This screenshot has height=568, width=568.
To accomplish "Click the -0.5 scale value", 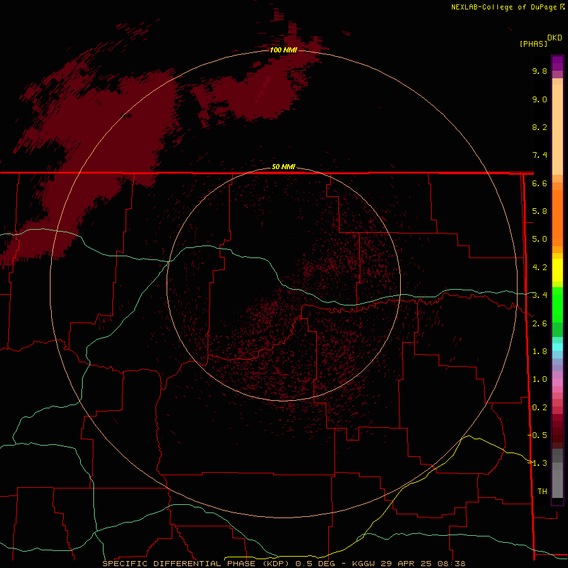I will click(x=538, y=435).
